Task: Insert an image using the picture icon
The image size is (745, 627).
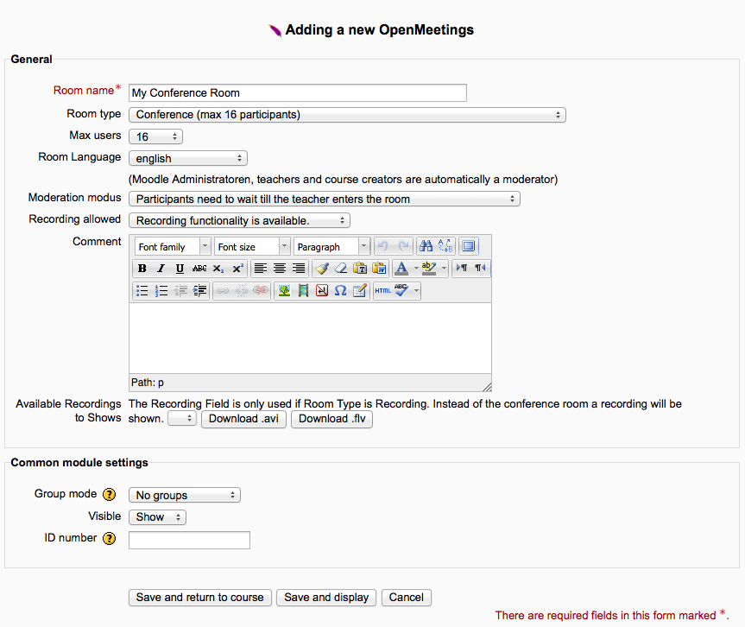Action: [283, 291]
